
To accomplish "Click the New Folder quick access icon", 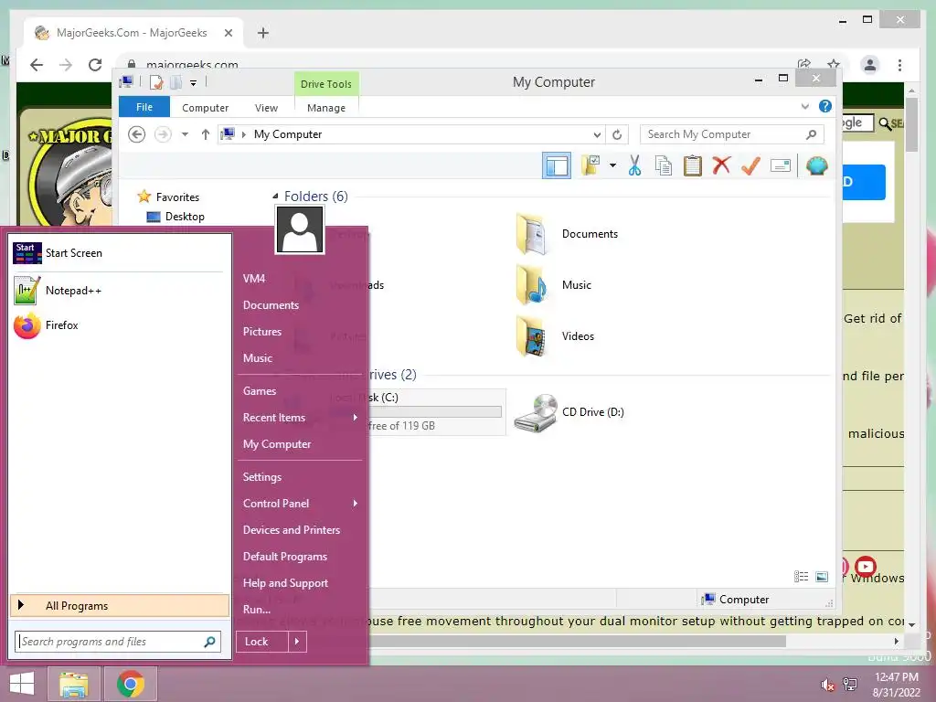I will click(175, 82).
